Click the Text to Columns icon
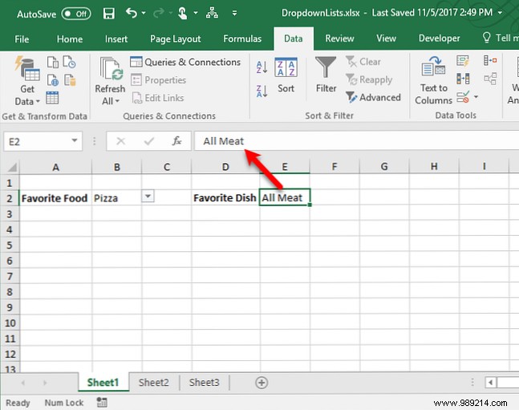Image resolution: width=519 pixels, height=410 pixels. click(434, 80)
